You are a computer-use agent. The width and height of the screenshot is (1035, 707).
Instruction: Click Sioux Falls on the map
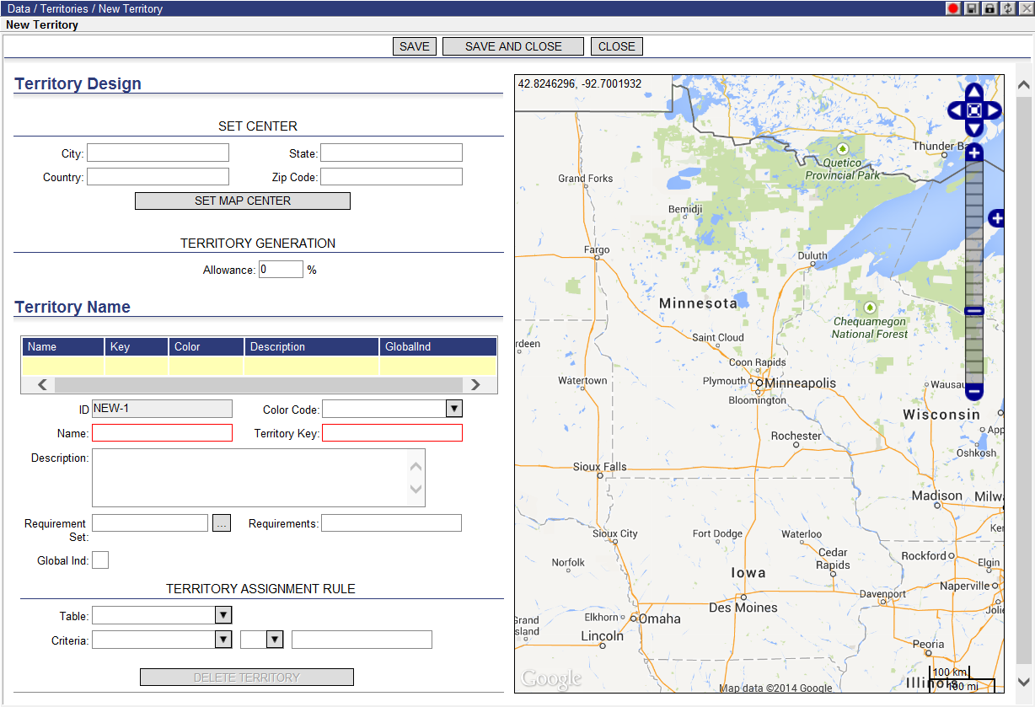click(600, 467)
